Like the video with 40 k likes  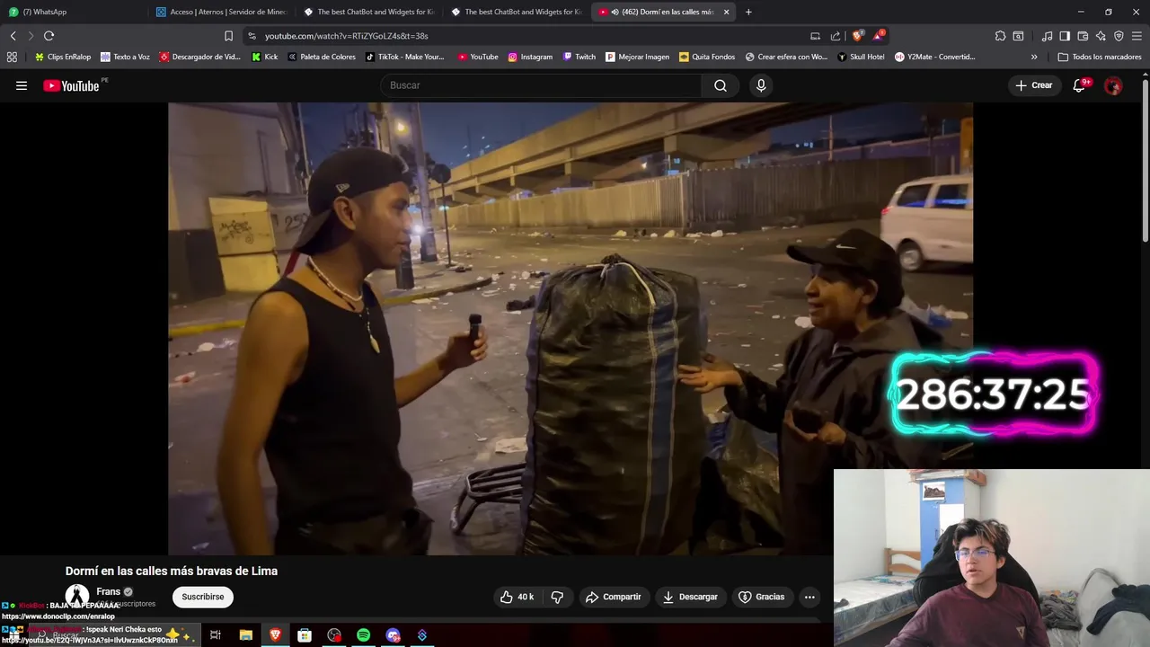click(x=517, y=597)
